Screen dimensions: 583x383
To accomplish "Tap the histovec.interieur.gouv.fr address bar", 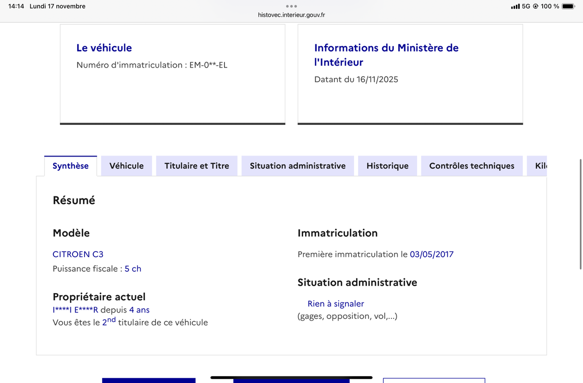I will (291, 15).
